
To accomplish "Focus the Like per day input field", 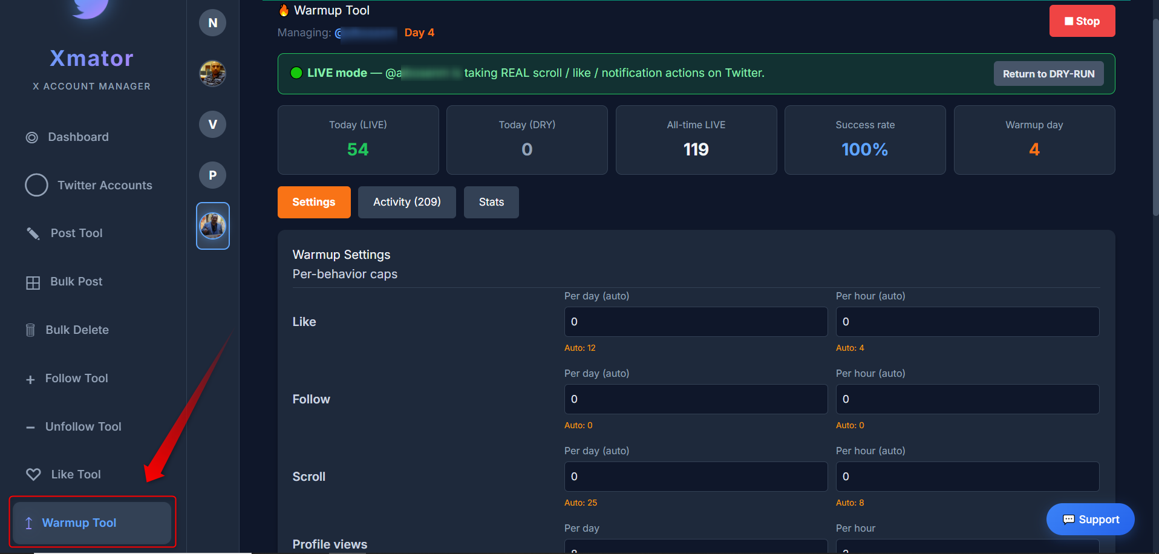I will click(696, 322).
